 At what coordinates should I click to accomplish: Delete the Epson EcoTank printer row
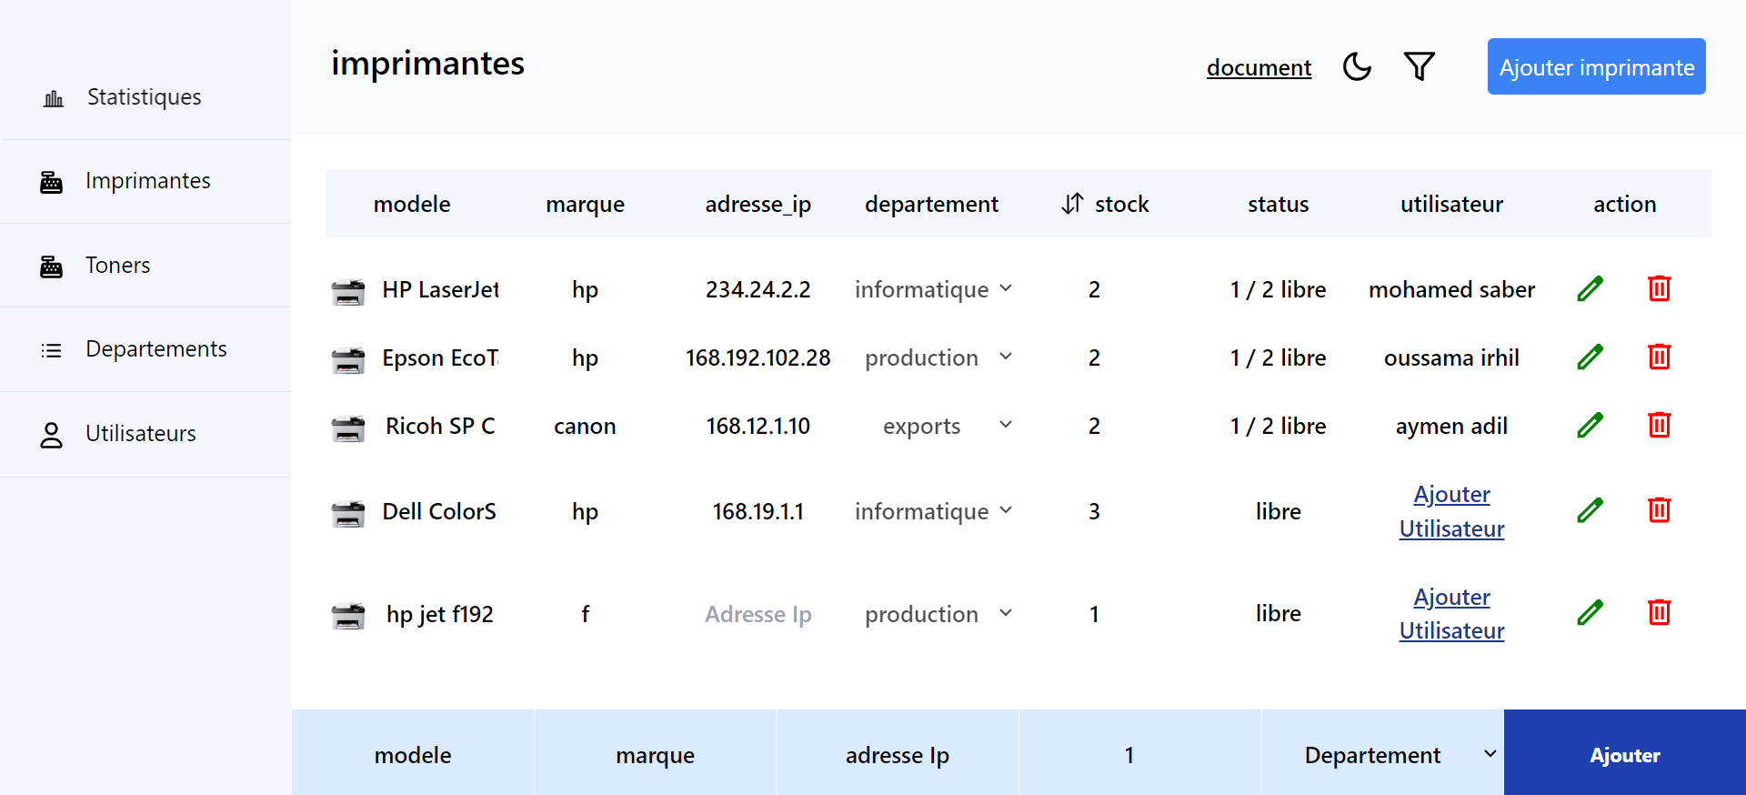click(1659, 357)
